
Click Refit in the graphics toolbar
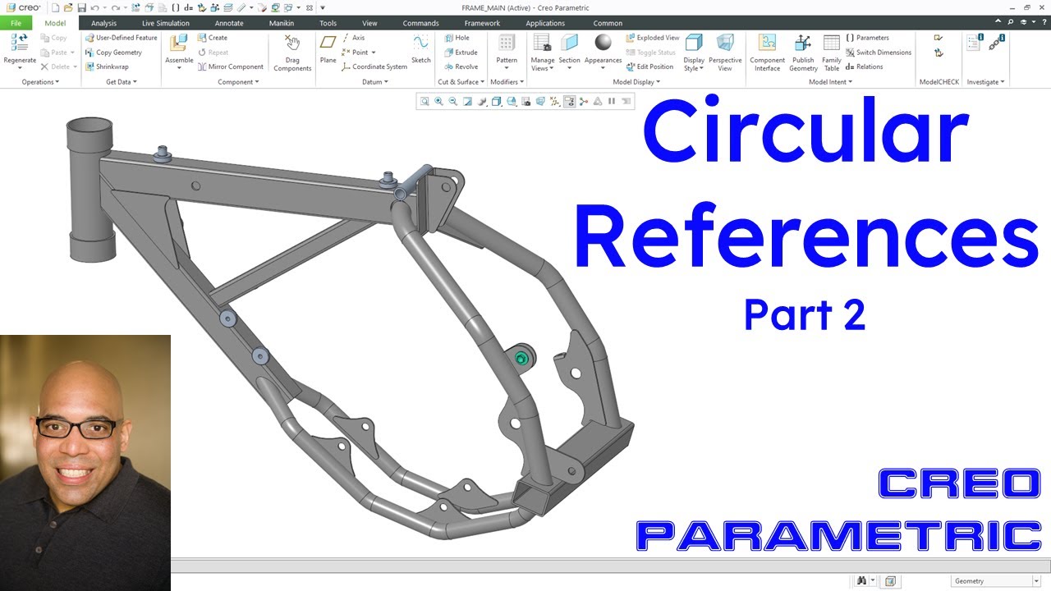click(x=425, y=102)
